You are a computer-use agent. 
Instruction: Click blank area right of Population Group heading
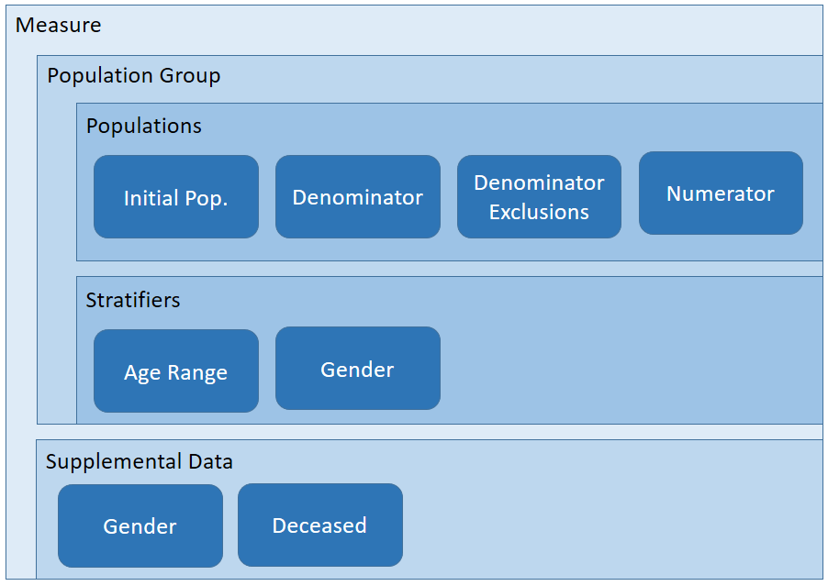(x=514, y=75)
